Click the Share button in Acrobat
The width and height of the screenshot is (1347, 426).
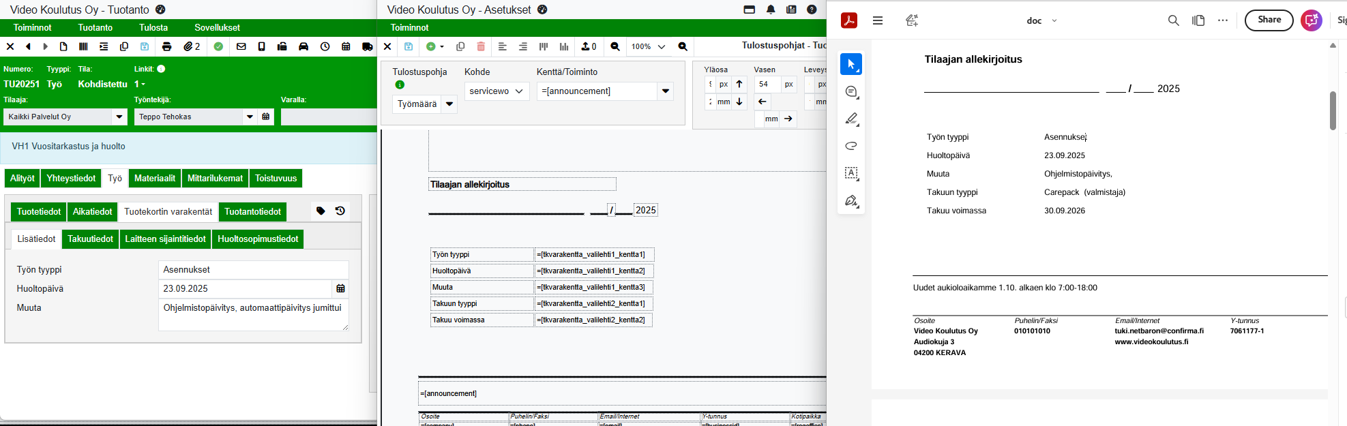coord(1269,20)
